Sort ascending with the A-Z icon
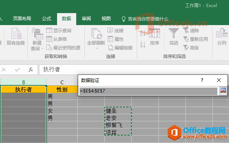Viewport: 229px width, 143px height. coord(143,33)
